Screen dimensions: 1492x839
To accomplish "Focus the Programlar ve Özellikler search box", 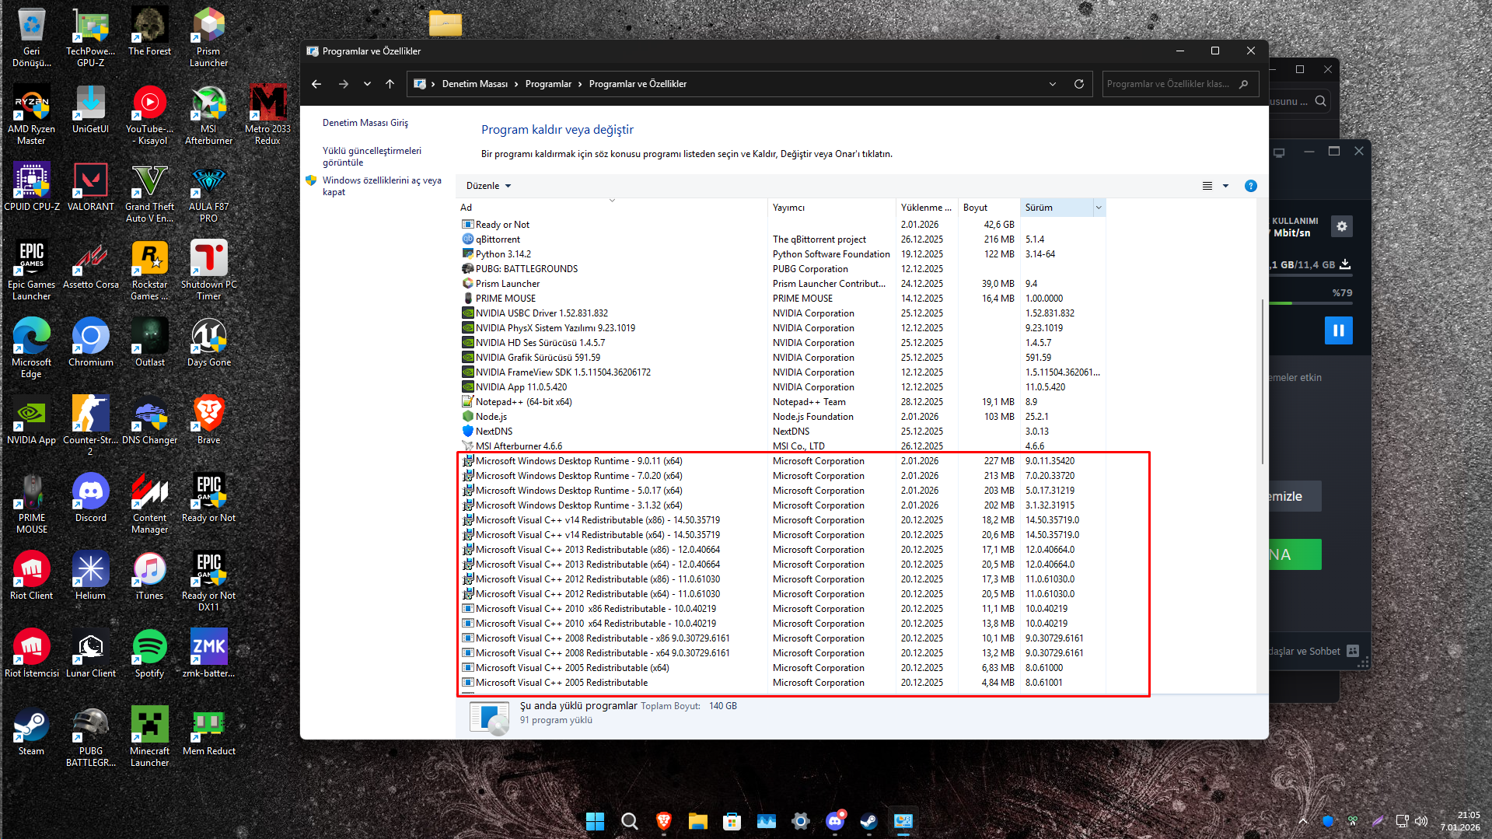I will [x=1180, y=84].
